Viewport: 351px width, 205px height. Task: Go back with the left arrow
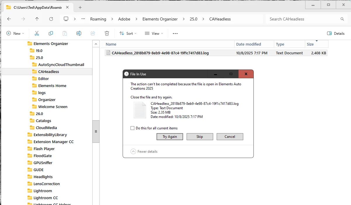pyautogui.click(x=9, y=19)
